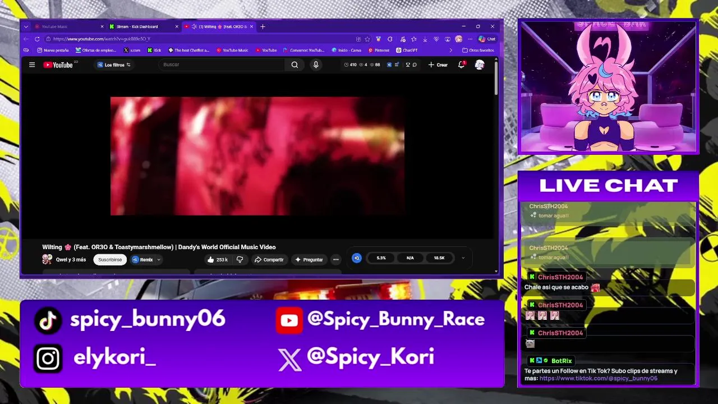Open the ChatGPT bookmark
Viewport: 718px width, 404px height.
tap(407, 50)
